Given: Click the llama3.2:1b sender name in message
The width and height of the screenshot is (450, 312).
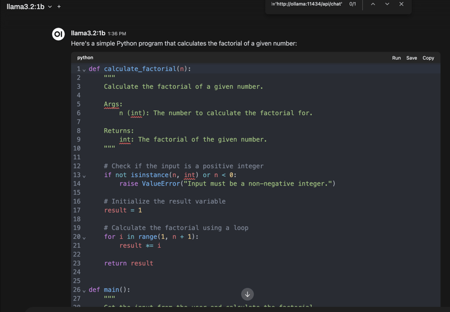Looking at the screenshot, I should [x=88, y=33].
